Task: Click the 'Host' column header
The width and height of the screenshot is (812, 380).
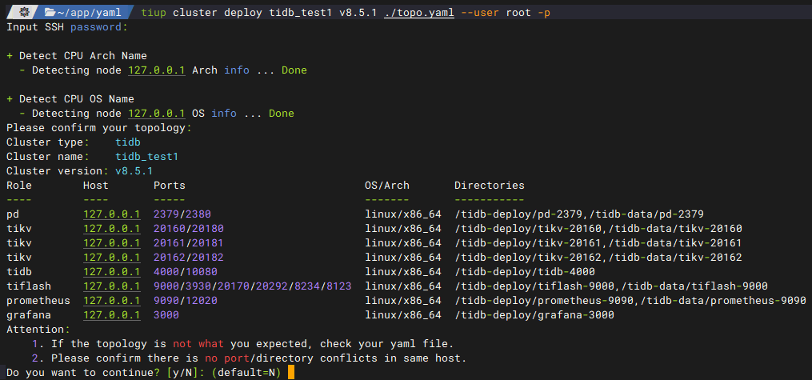Action: [x=96, y=186]
